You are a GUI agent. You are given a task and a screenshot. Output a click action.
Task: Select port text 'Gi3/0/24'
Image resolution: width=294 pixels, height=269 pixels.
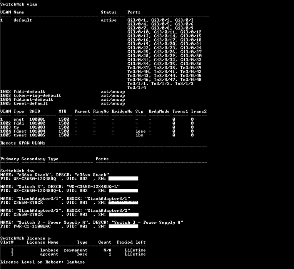coord(191,48)
